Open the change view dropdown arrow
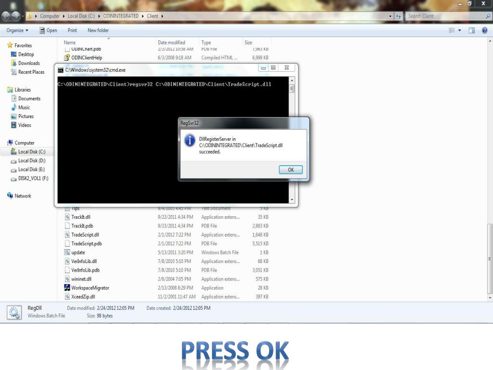This screenshot has height=370, width=493. [x=459, y=30]
